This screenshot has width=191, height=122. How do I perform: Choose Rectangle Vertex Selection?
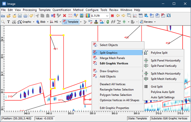118,90
